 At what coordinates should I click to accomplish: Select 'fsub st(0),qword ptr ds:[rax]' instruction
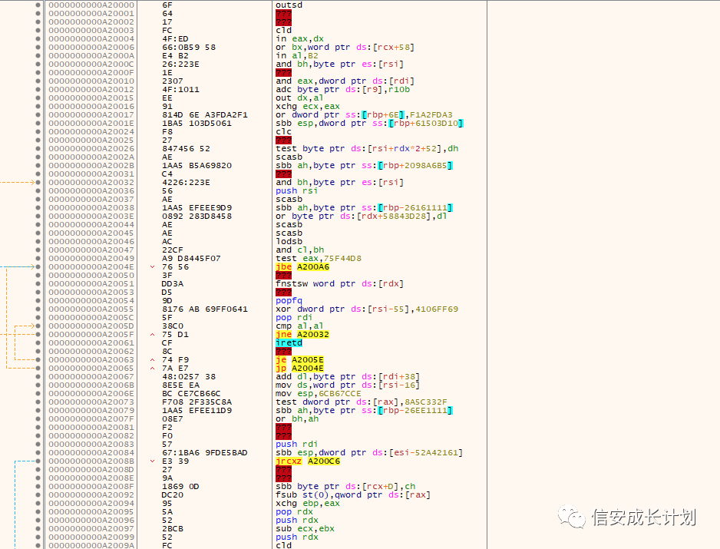click(352, 495)
